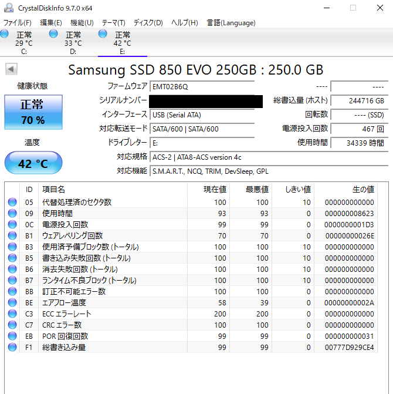The height and width of the screenshot is (394, 393).
Task: Click the status orb for attribute 05
Action: pyautogui.click(x=12, y=202)
